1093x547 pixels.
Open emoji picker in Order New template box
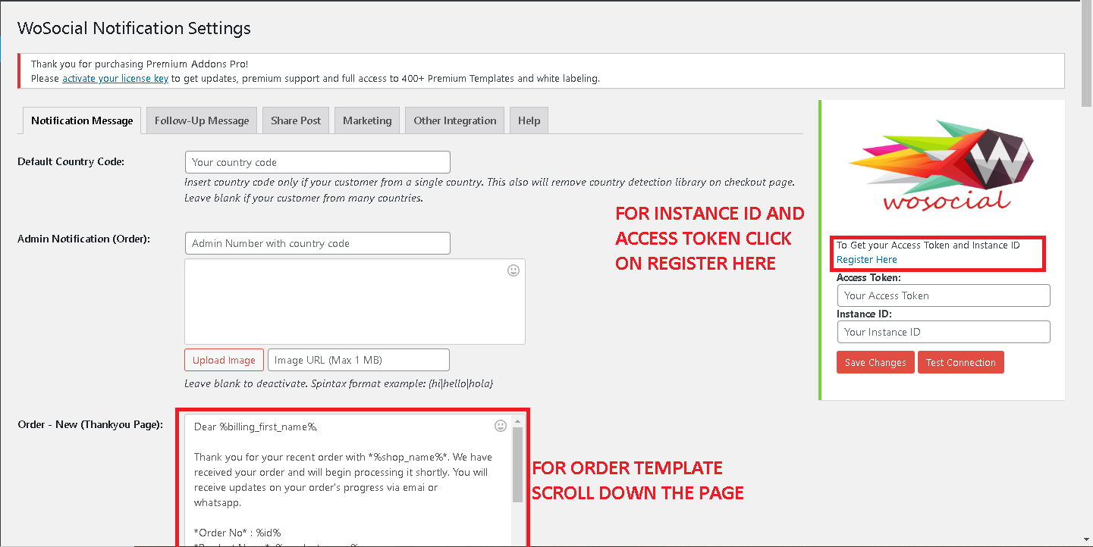tap(501, 426)
